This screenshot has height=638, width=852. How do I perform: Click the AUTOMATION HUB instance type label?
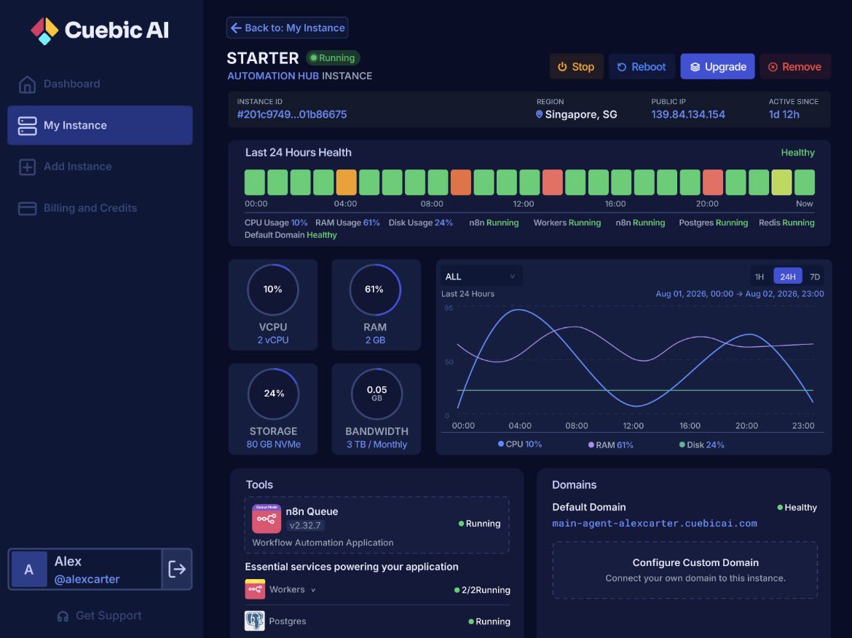(273, 76)
